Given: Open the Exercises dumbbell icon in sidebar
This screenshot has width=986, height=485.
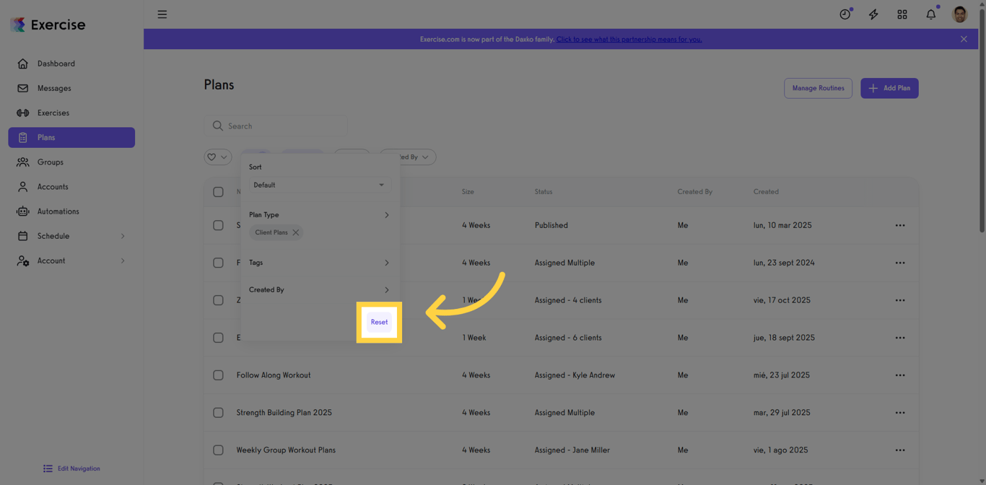Looking at the screenshot, I should tap(23, 113).
